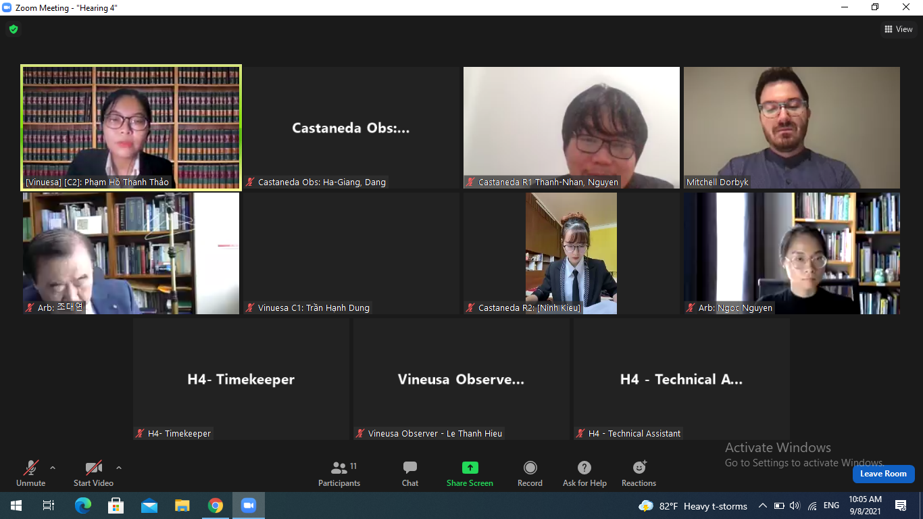923x519 pixels.
Task: Click the Zoom icon on the taskbar
Action: [248, 505]
